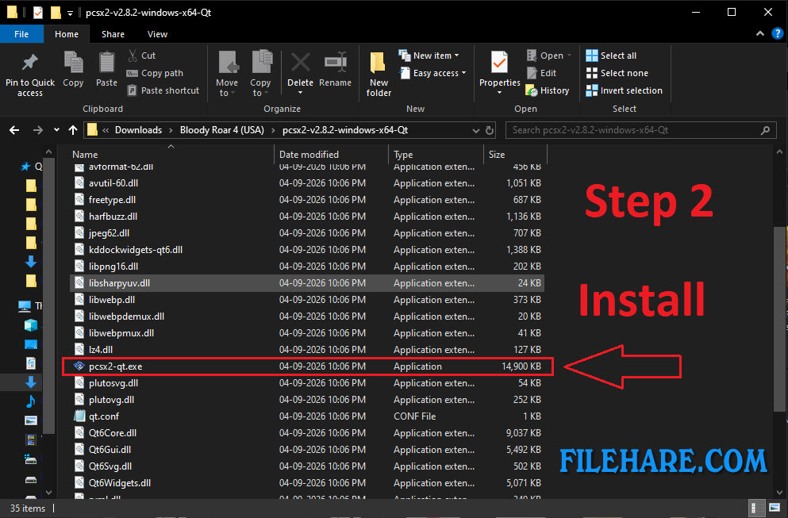The width and height of the screenshot is (788, 518).
Task: Click the Paste ribbon button
Action: [106, 70]
